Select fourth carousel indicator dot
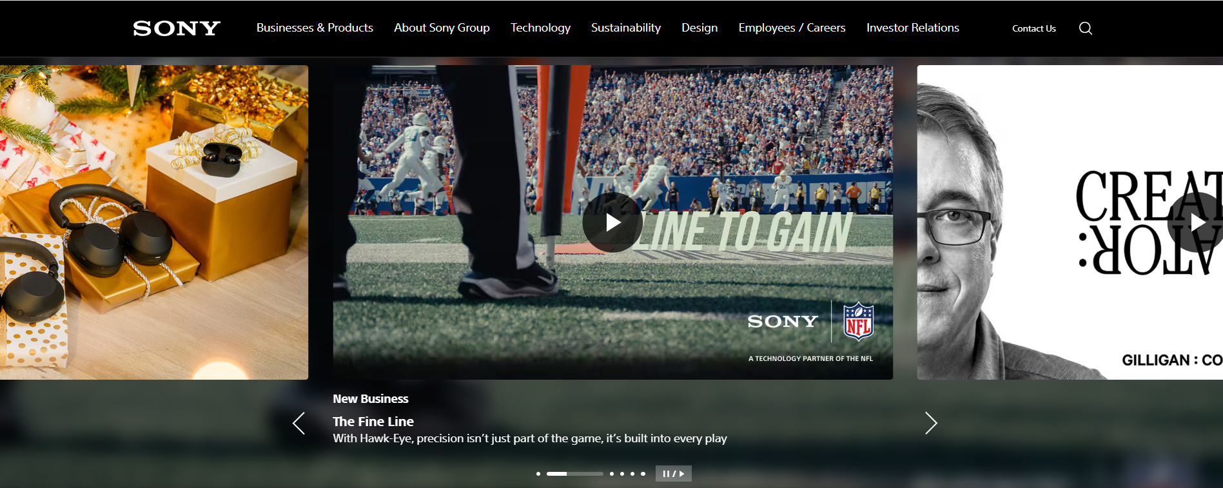The width and height of the screenshot is (1223, 488). click(x=622, y=474)
